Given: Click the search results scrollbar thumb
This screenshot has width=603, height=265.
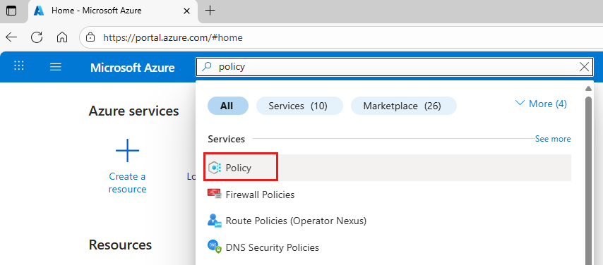Looking at the screenshot, I should [x=588, y=180].
